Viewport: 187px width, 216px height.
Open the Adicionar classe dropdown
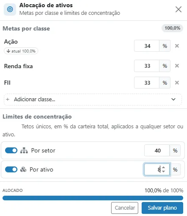point(93,100)
